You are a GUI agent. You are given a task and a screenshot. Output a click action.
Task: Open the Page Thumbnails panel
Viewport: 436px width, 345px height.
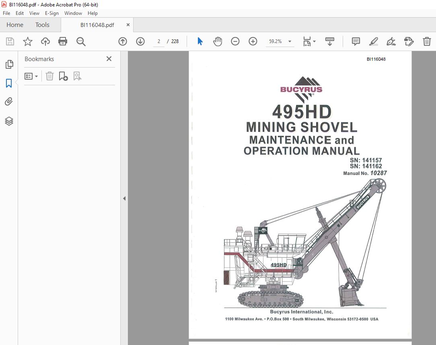click(x=9, y=64)
